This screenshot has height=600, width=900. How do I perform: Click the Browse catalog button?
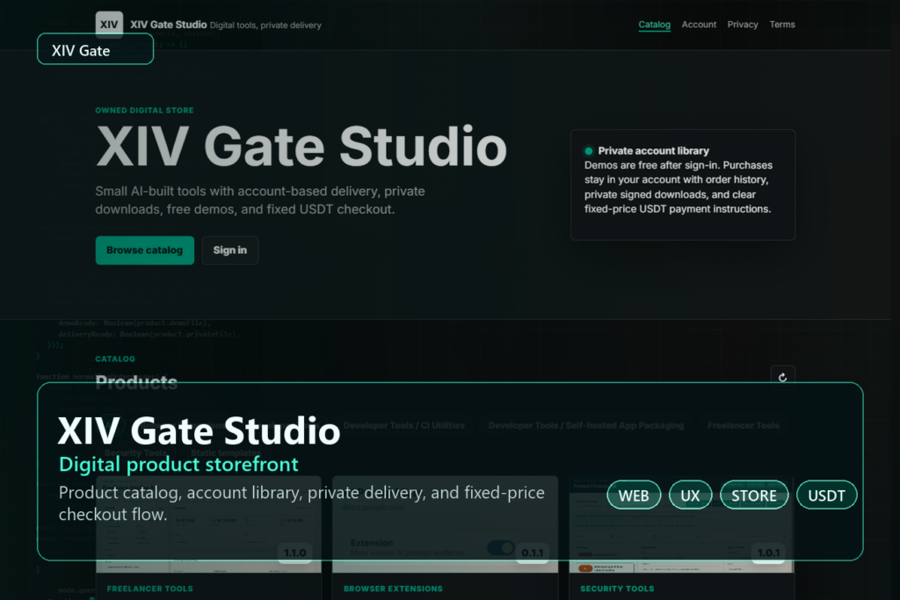pos(145,250)
